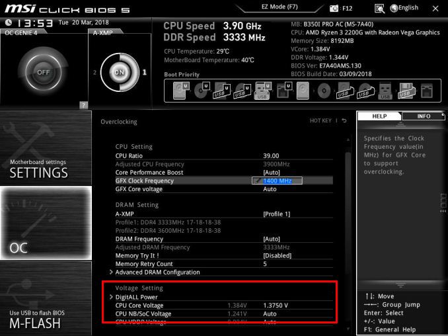Open the A-XMP [Profile 1] option

point(277,214)
